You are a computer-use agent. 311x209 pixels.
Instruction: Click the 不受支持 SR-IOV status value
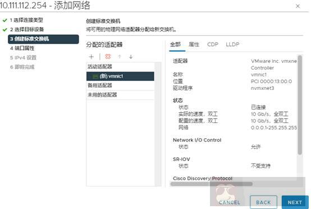[260, 166]
